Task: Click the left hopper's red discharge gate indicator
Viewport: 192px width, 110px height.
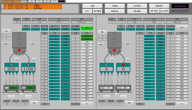Action: tap(19, 50)
